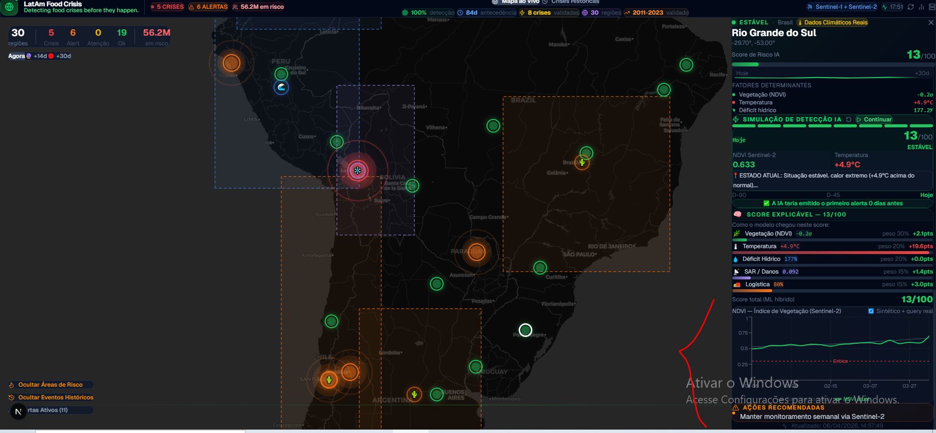Click the first simulation step bar segment

click(x=744, y=126)
